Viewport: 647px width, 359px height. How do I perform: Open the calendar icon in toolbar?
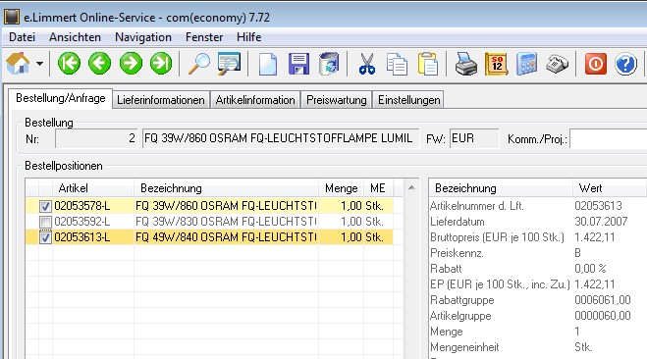pos(497,64)
